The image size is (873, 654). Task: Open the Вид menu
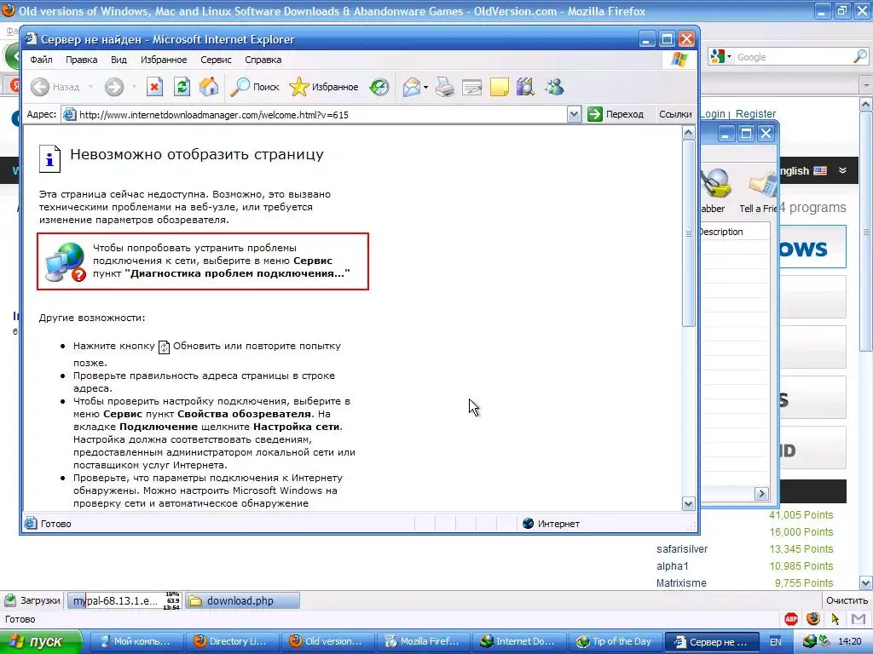pos(119,60)
